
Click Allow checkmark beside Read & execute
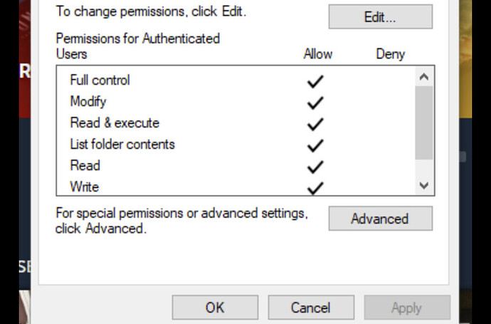pos(315,124)
